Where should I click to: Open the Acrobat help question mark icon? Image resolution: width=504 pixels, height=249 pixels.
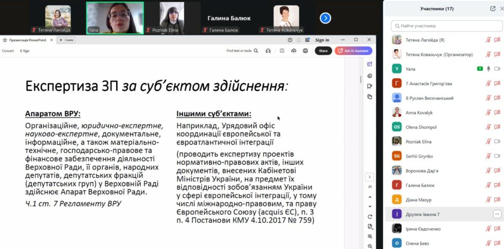290,40
